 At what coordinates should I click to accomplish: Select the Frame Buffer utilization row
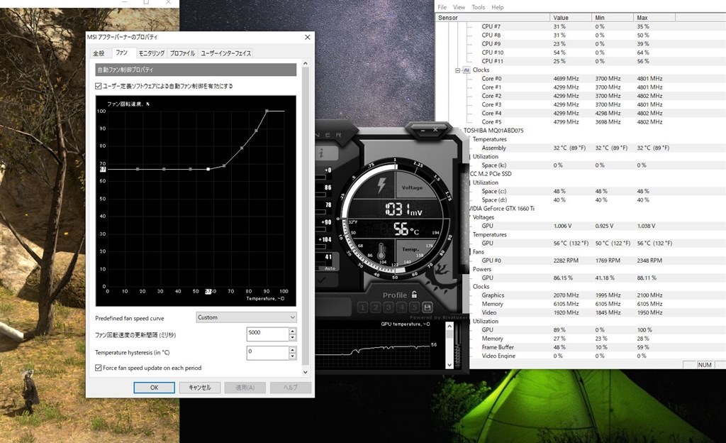point(498,347)
